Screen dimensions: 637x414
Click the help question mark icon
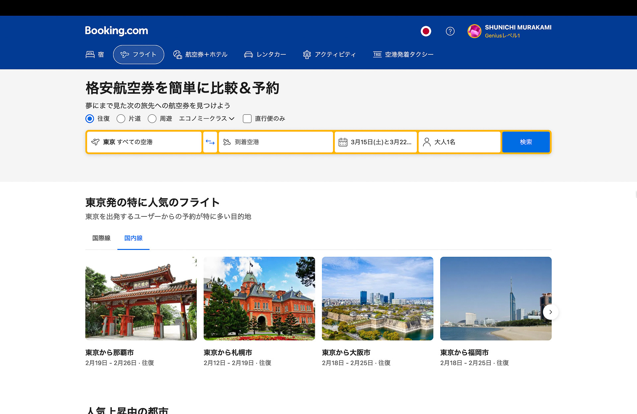450,31
